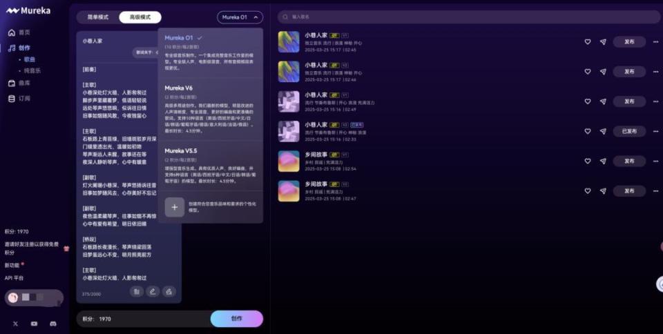Click the pencil edit icon below lyrics

click(153, 291)
